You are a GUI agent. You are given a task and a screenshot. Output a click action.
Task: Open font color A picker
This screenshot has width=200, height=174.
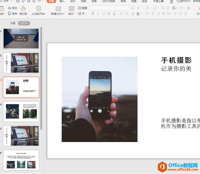pyautogui.click(x=114, y=13)
